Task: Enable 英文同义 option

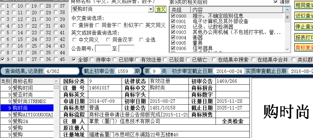Action: tap(141, 25)
